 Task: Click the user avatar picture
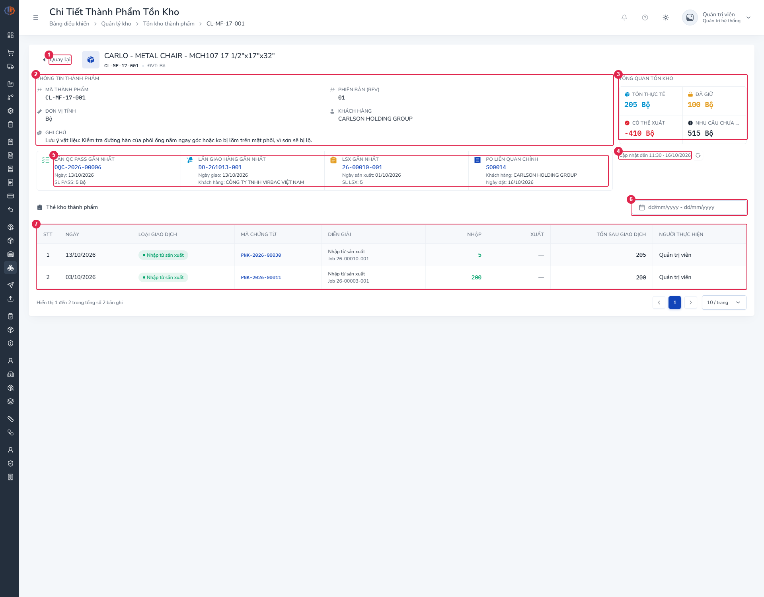[x=690, y=18]
